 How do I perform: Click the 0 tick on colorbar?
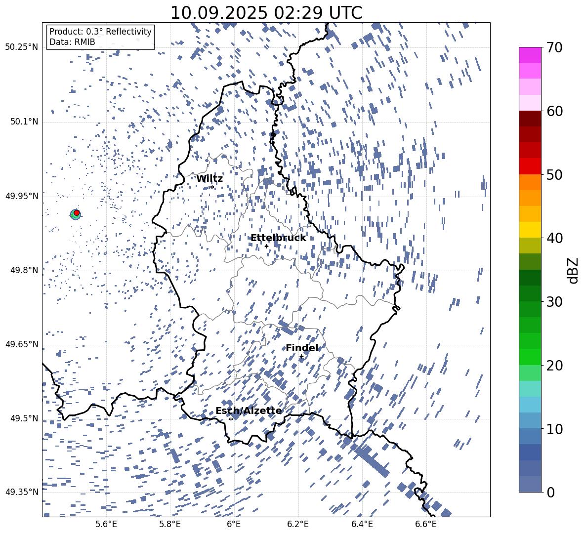[x=550, y=492]
